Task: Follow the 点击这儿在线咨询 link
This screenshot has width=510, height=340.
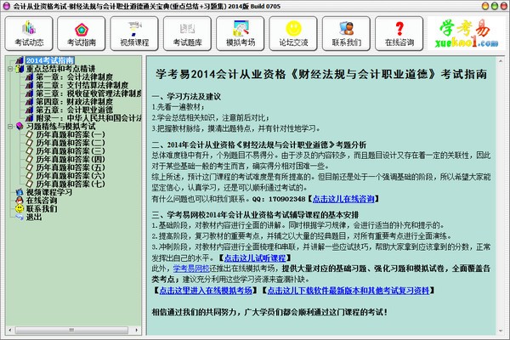Action: coord(343,199)
